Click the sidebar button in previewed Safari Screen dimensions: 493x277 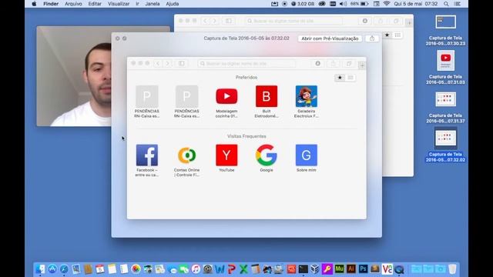tap(182, 63)
